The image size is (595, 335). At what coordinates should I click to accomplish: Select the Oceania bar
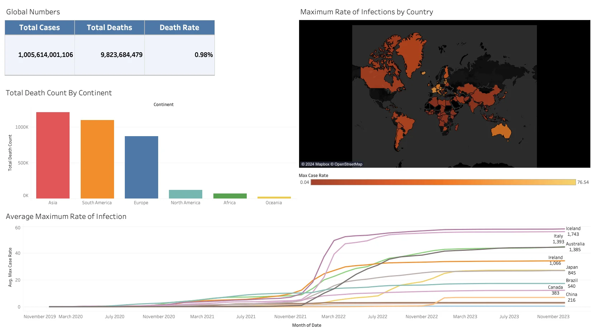click(x=274, y=197)
